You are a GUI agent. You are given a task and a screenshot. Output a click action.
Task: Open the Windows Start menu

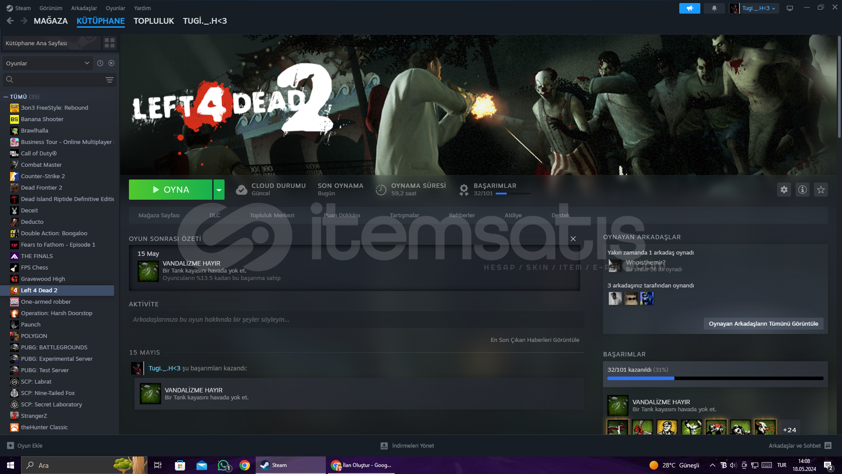[x=11, y=465]
